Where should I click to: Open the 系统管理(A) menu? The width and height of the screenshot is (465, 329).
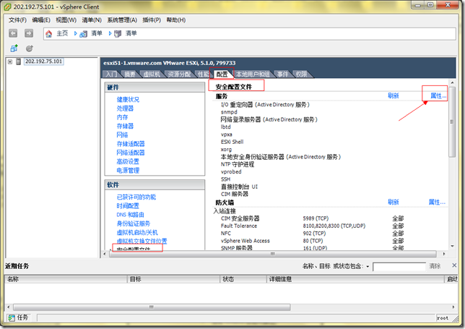pyautogui.click(x=122, y=20)
